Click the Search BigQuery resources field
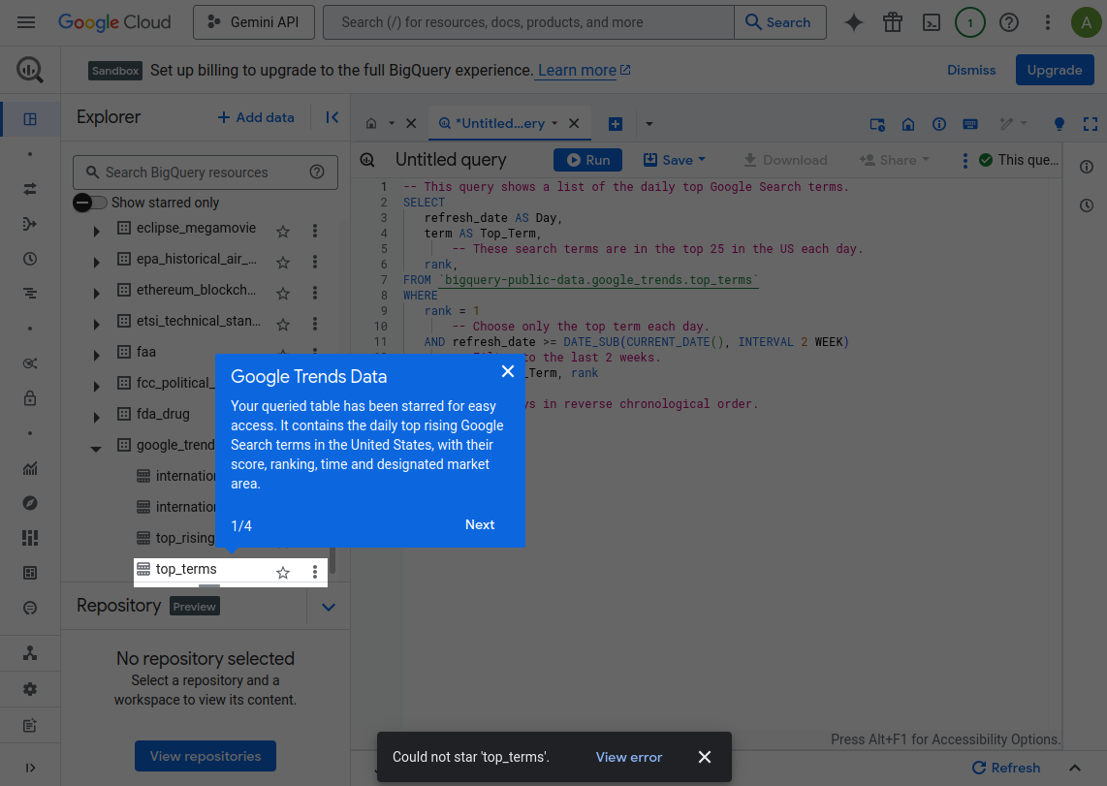Viewport: 1107px width, 786px height. pos(204,173)
